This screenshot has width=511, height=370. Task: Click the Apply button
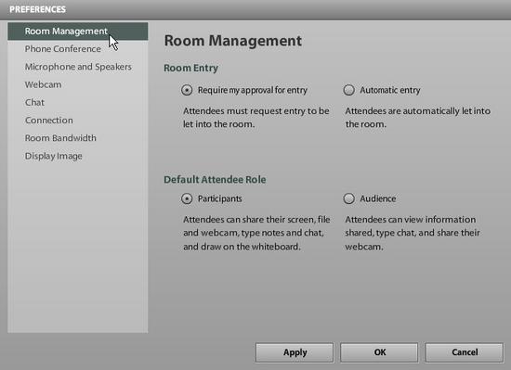pyautogui.click(x=295, y=352)
